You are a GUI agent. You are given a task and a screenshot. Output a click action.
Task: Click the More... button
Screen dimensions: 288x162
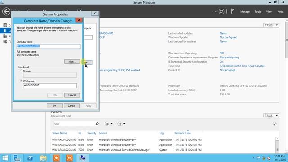pos(72,62)
